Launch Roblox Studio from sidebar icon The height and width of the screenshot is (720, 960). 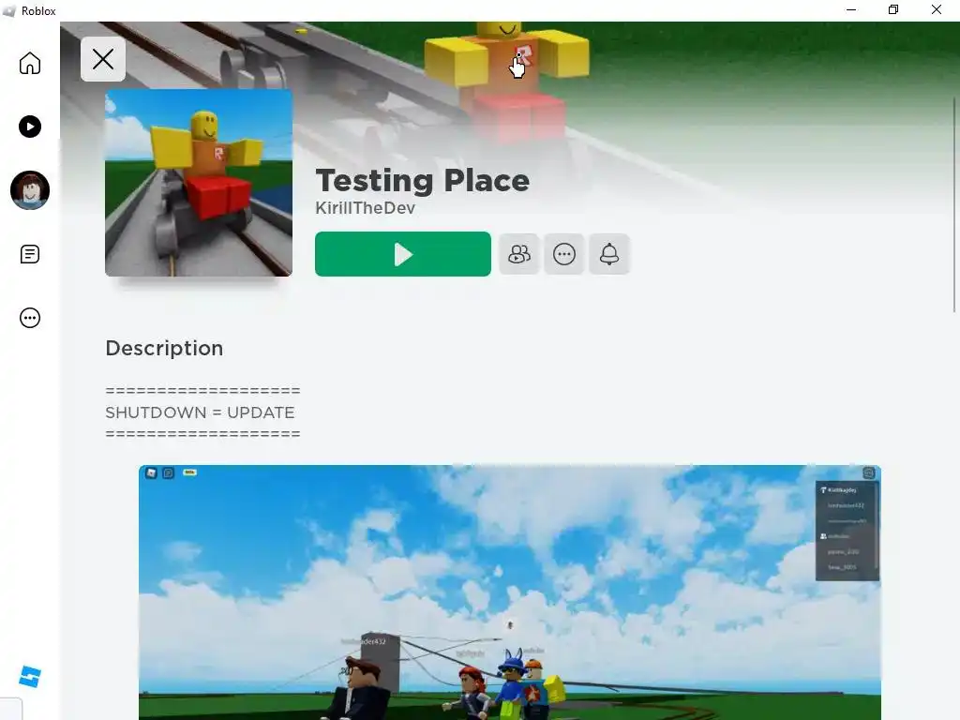point(29,677)
